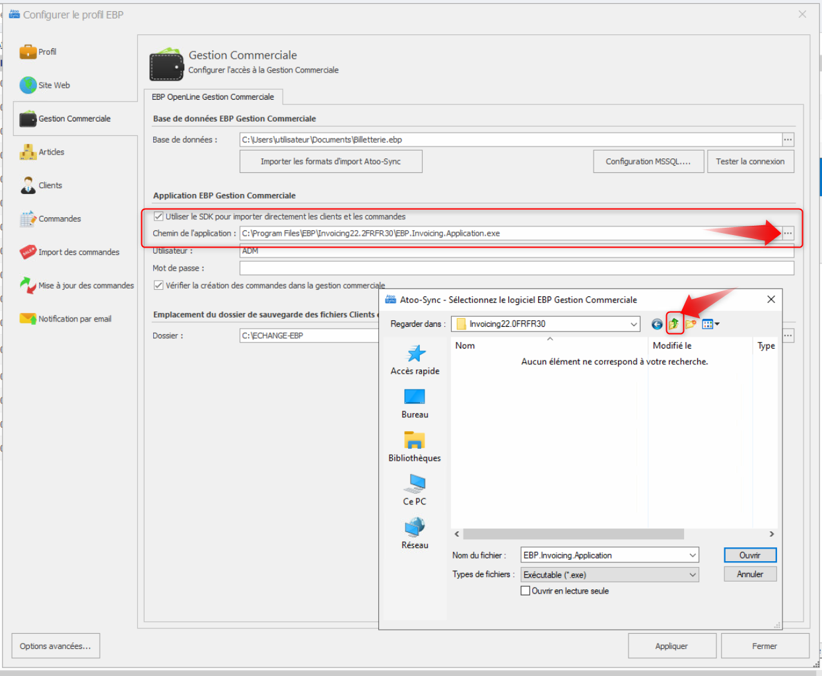
Task: Click the 'Options avancées...' button
Action: coord(55,646)
